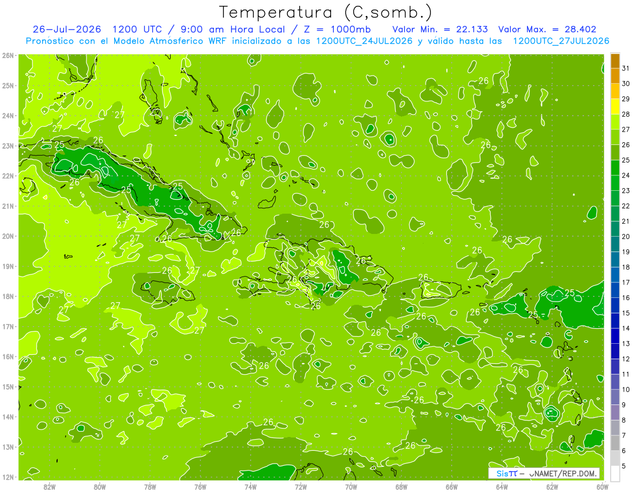Click the '60W' longitude axis label
640x494 pixels.
602,487
